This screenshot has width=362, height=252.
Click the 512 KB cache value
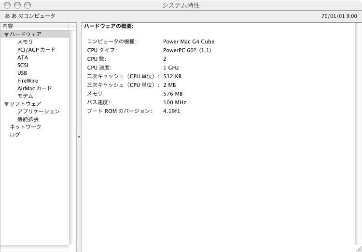[172, 76]
